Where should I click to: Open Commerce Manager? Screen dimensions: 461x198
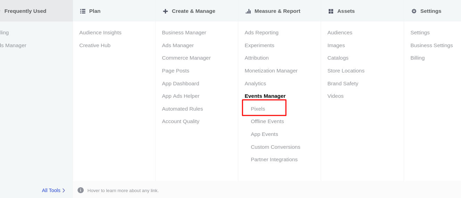coord(186,58)
